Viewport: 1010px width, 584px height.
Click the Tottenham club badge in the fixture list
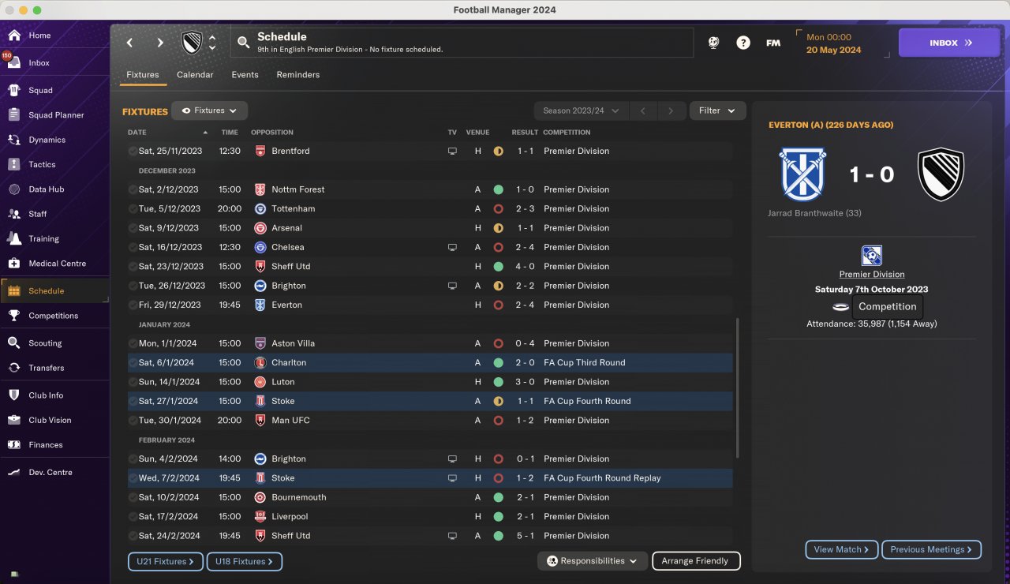(x=260, y=209)
